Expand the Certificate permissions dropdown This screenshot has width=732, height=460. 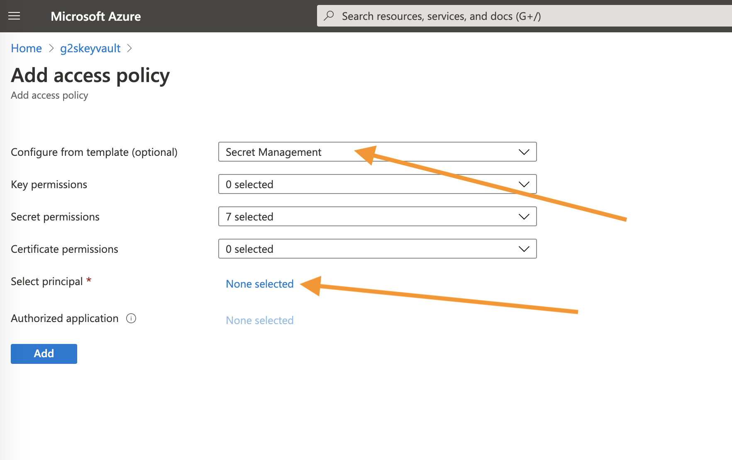click(x=378, y=249)
